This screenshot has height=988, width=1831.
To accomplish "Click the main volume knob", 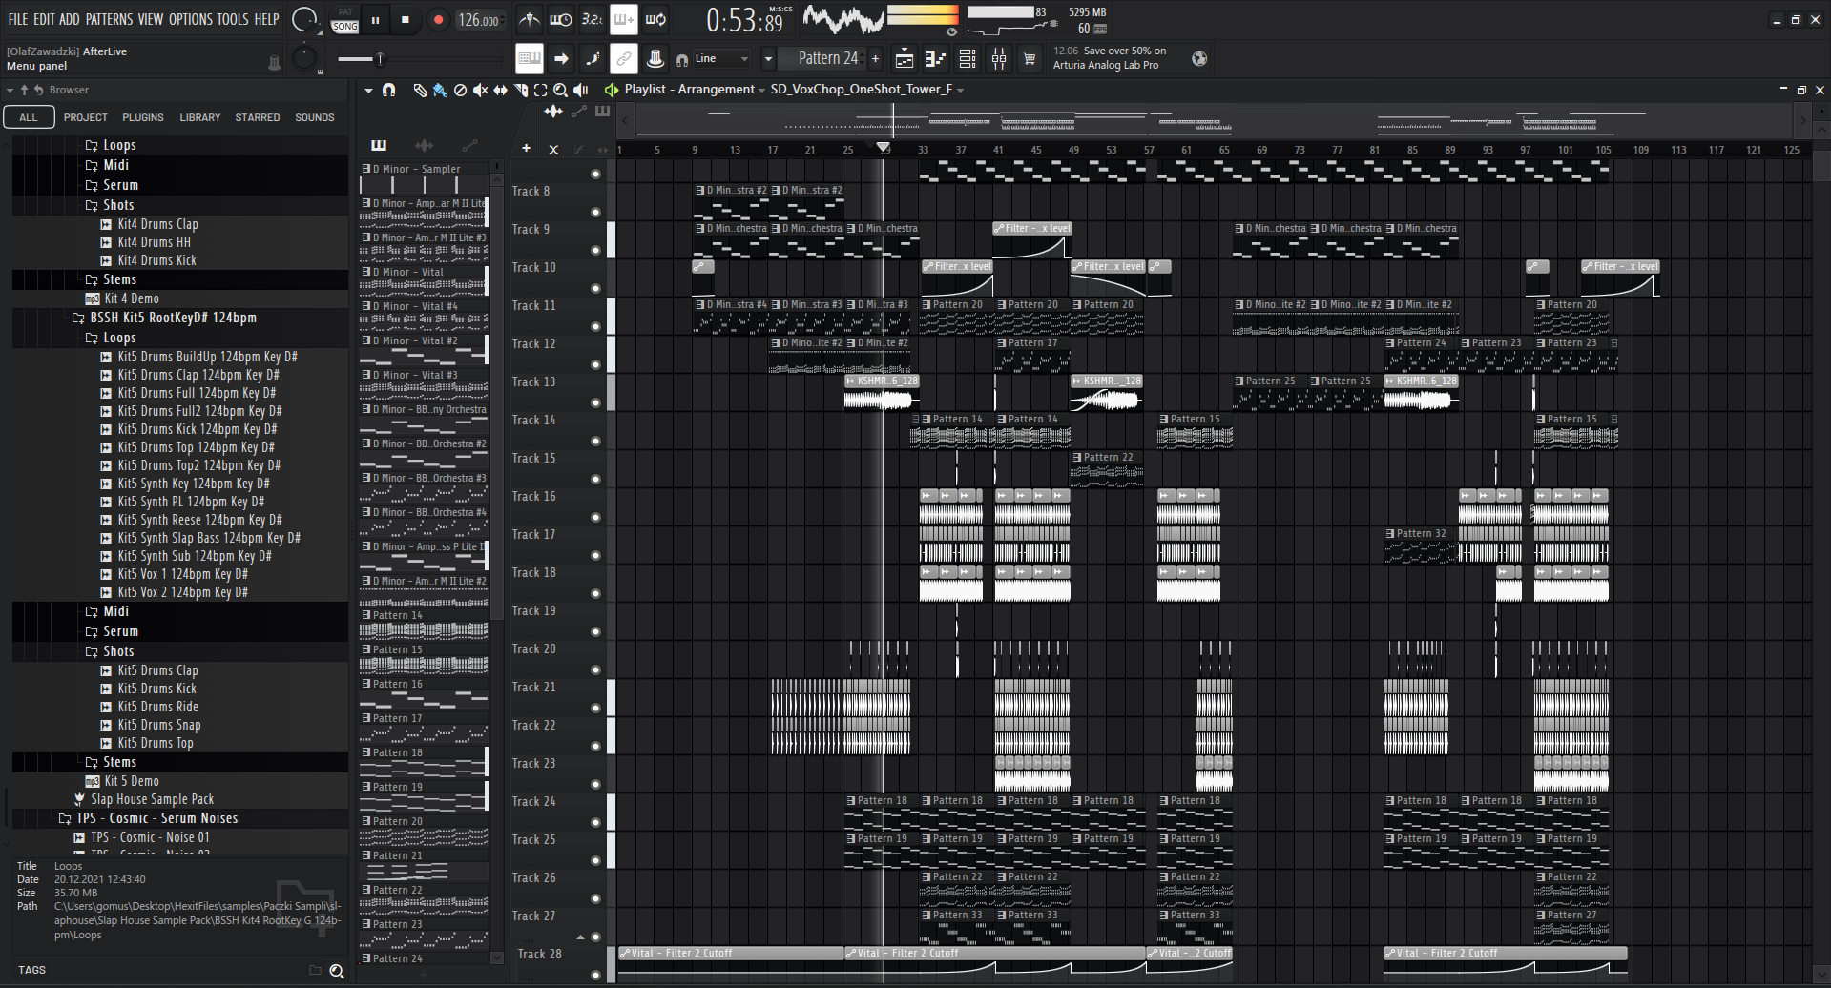I will 304,18.
